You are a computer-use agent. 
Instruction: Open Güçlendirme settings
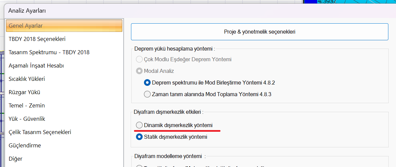25,145
